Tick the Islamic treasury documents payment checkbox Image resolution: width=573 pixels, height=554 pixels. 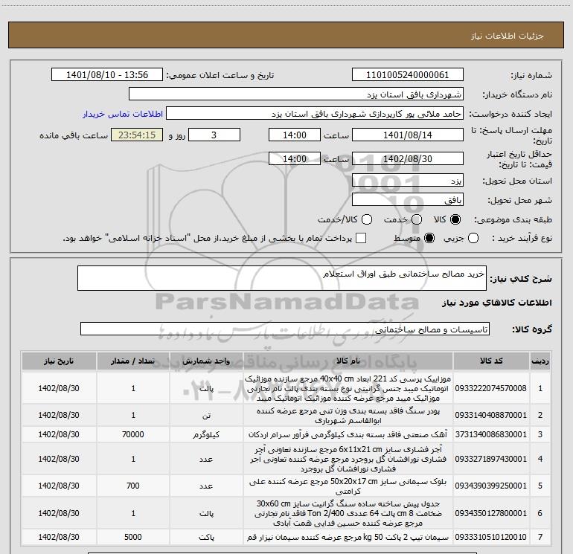pyautogui.click(x=361, y=238)
